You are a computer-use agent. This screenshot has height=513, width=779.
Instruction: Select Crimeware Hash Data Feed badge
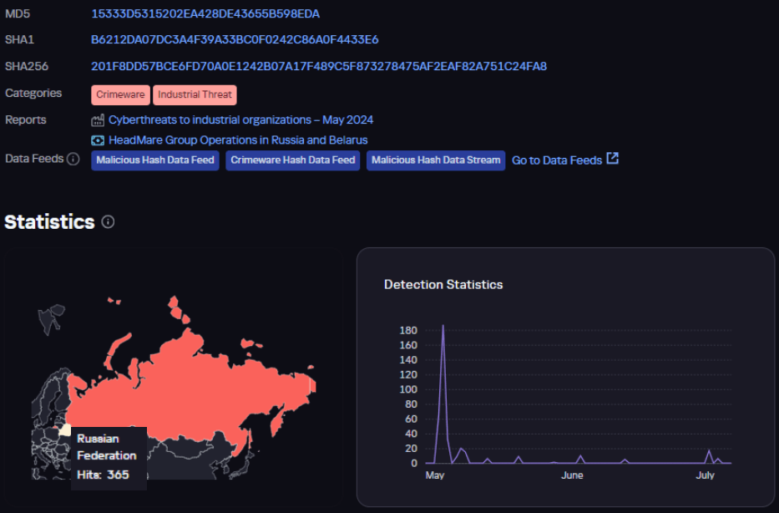tap(292, 160)
